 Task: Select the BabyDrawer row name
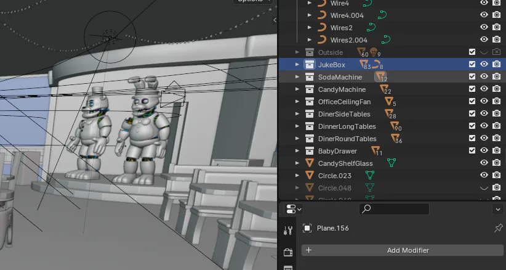(x=337, y=151)
